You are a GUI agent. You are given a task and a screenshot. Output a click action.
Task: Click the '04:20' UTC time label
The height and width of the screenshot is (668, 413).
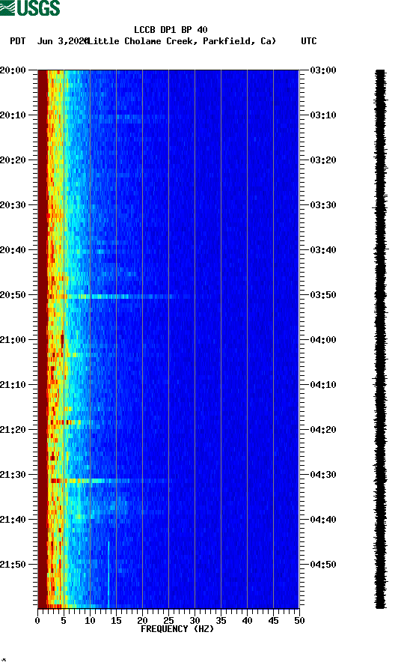pos(323,429)
